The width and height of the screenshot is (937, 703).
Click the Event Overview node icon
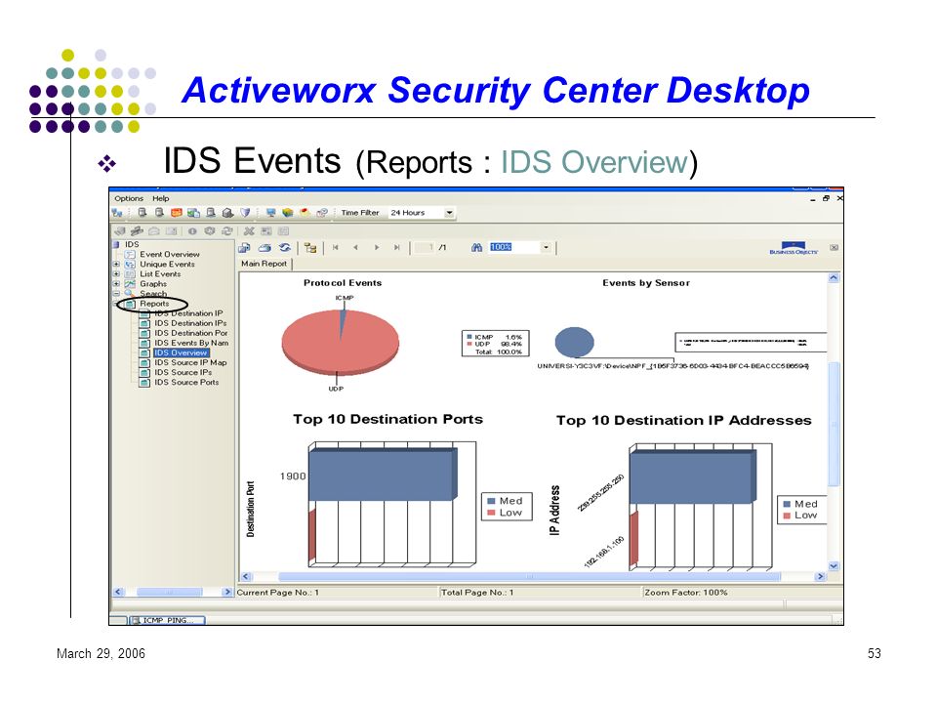[x=130, y=255]
